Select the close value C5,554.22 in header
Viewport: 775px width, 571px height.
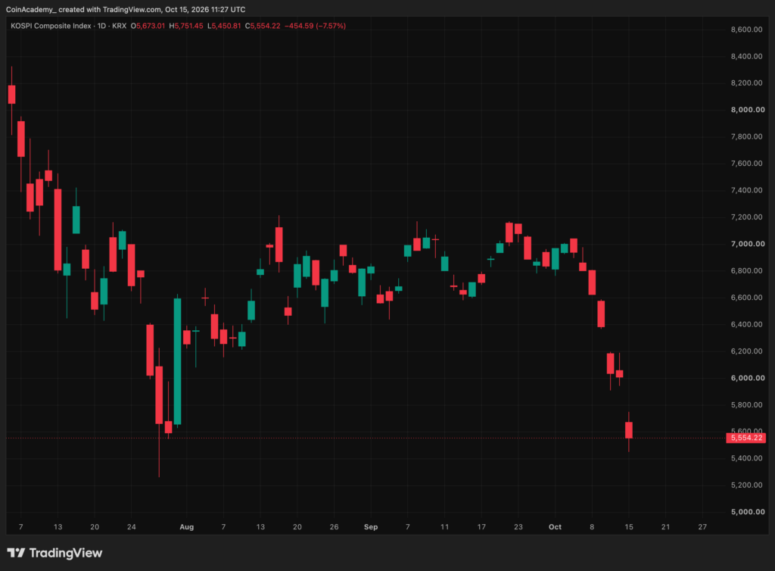click(263, 26)
